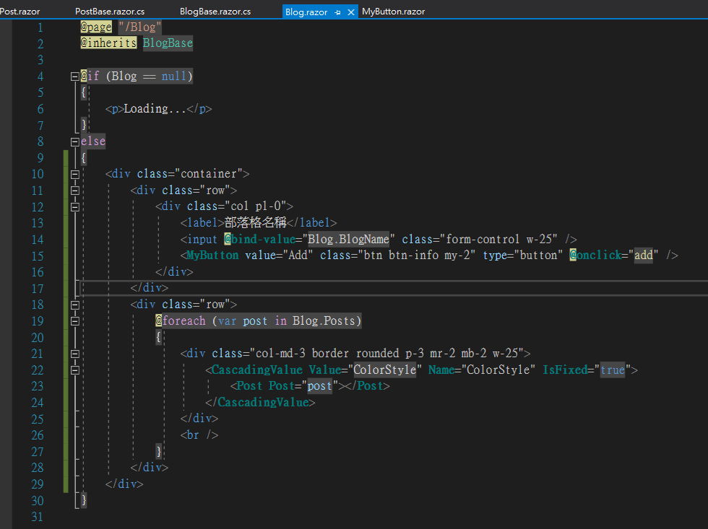
Task: Click the true value of IsFixed
Action: (613, 370)
